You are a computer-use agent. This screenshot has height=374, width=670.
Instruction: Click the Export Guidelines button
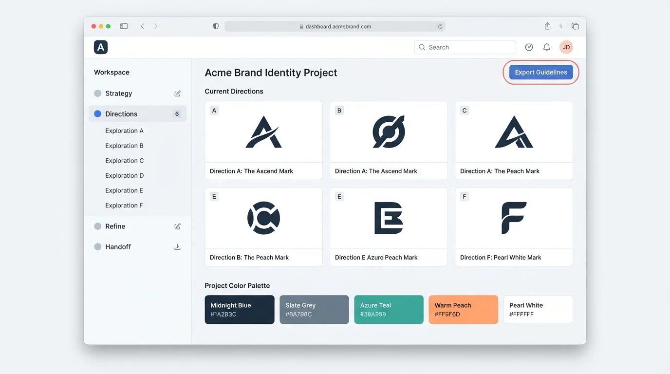[541, 72]
